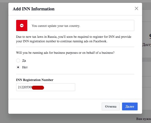151x123 pixels.
Task: Click the INN Registration Number field
Action: 46,87
